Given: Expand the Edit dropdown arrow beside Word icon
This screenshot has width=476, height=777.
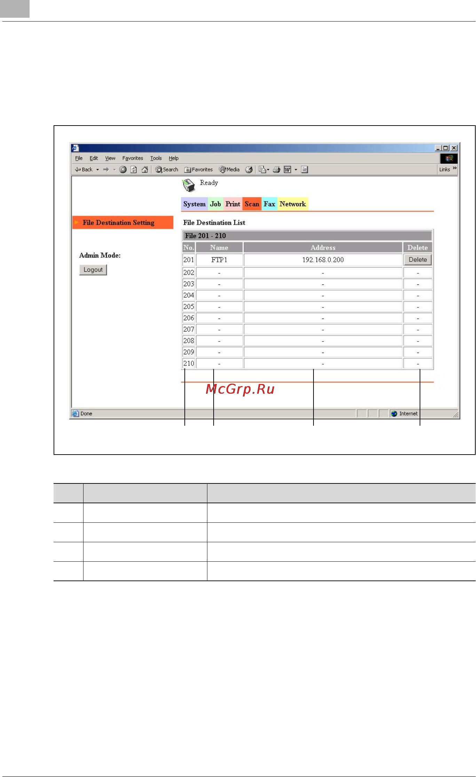Looking at the screenshot, I should pos(296,170).
